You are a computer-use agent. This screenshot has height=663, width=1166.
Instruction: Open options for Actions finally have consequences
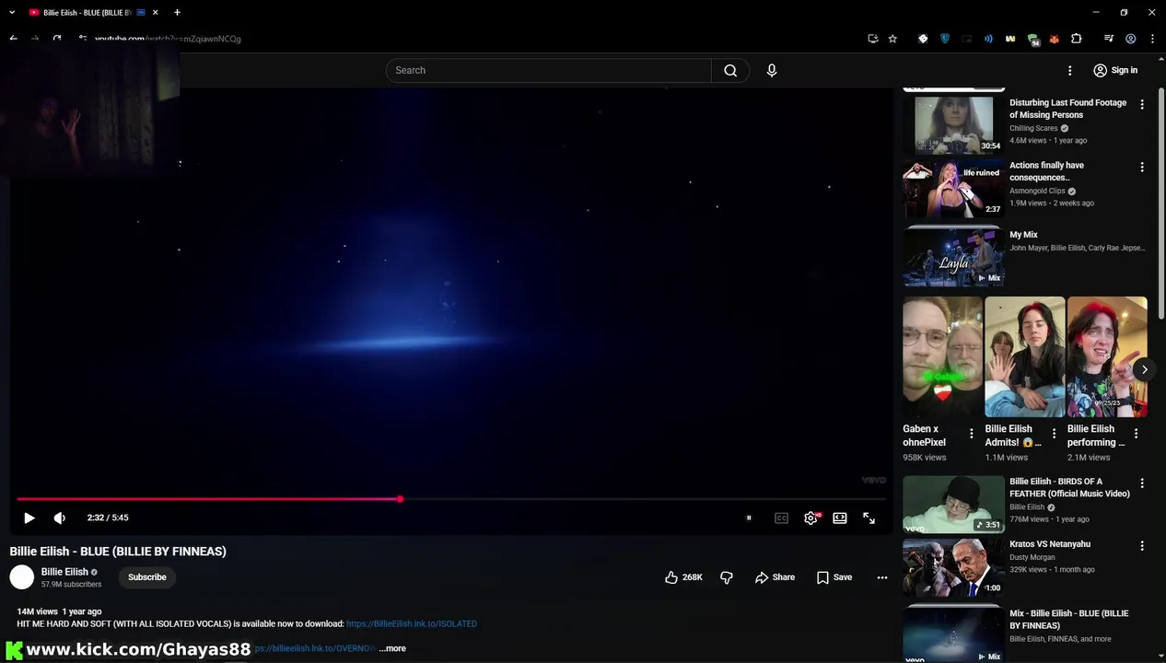(x=1142, y=168)
